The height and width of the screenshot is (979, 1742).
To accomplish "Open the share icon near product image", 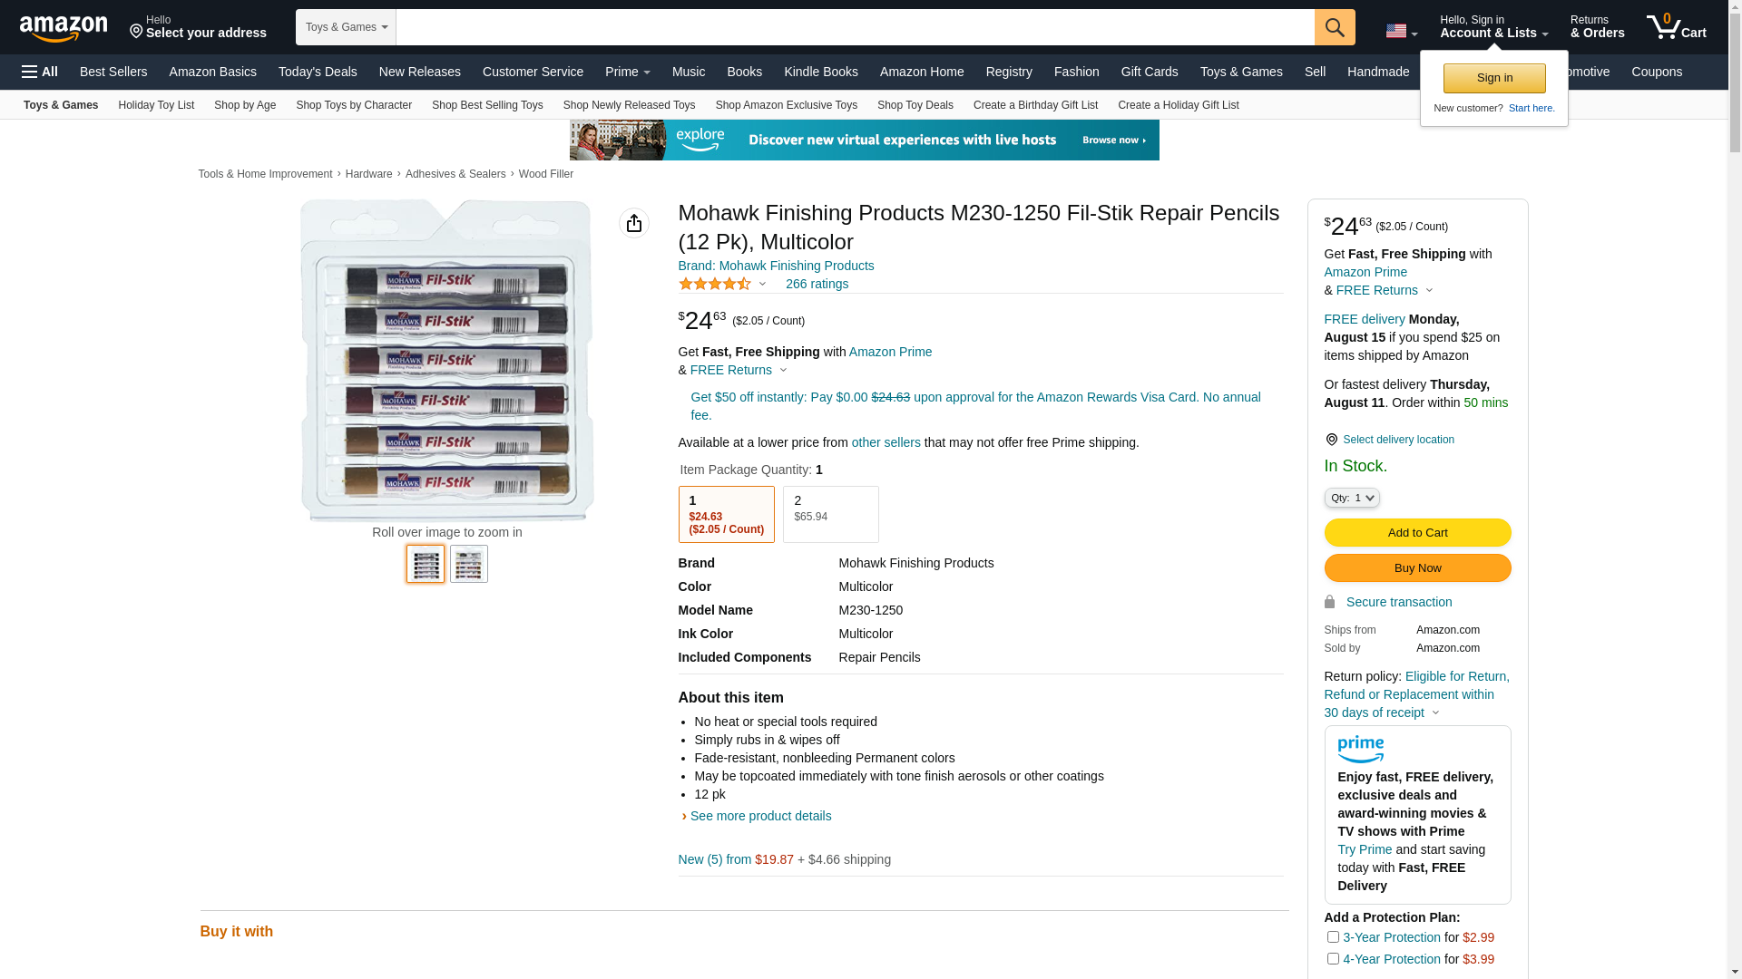I will pyautogui.click(x=634, y=223).
